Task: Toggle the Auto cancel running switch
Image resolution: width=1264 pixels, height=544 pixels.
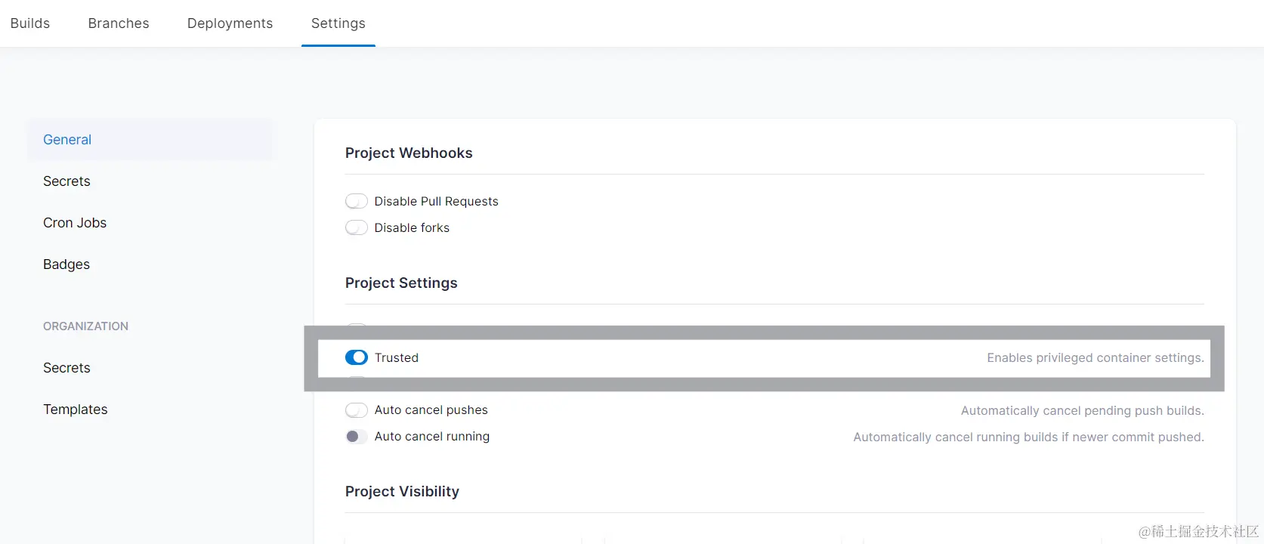Action: (x=357, y=436)
